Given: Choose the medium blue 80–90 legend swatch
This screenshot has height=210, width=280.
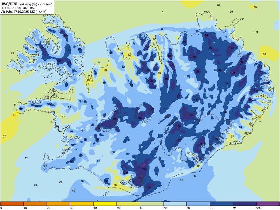Looking at the screenshot, I should pos(198,204).
